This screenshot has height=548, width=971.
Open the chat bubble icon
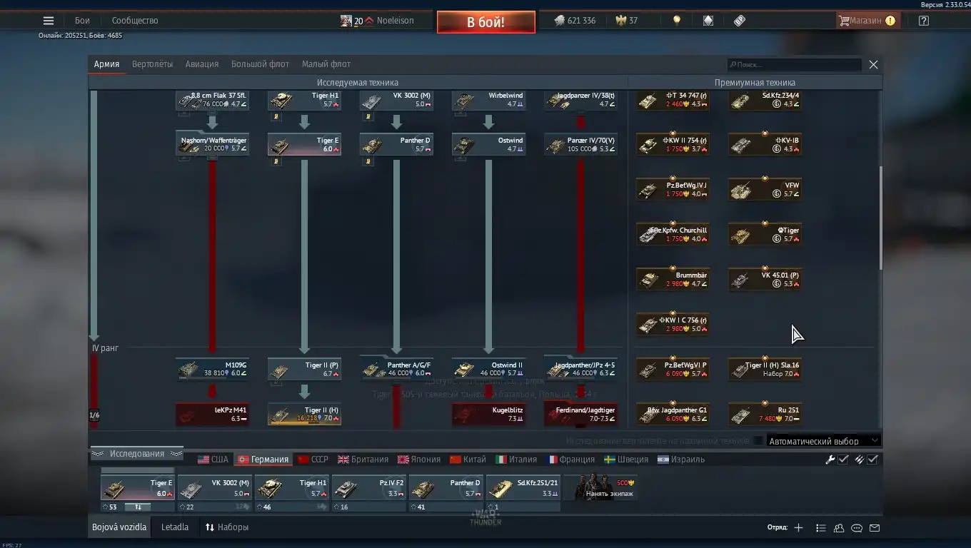857,528
